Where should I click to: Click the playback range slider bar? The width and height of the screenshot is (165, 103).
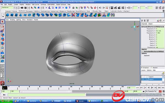coord(46,91)
